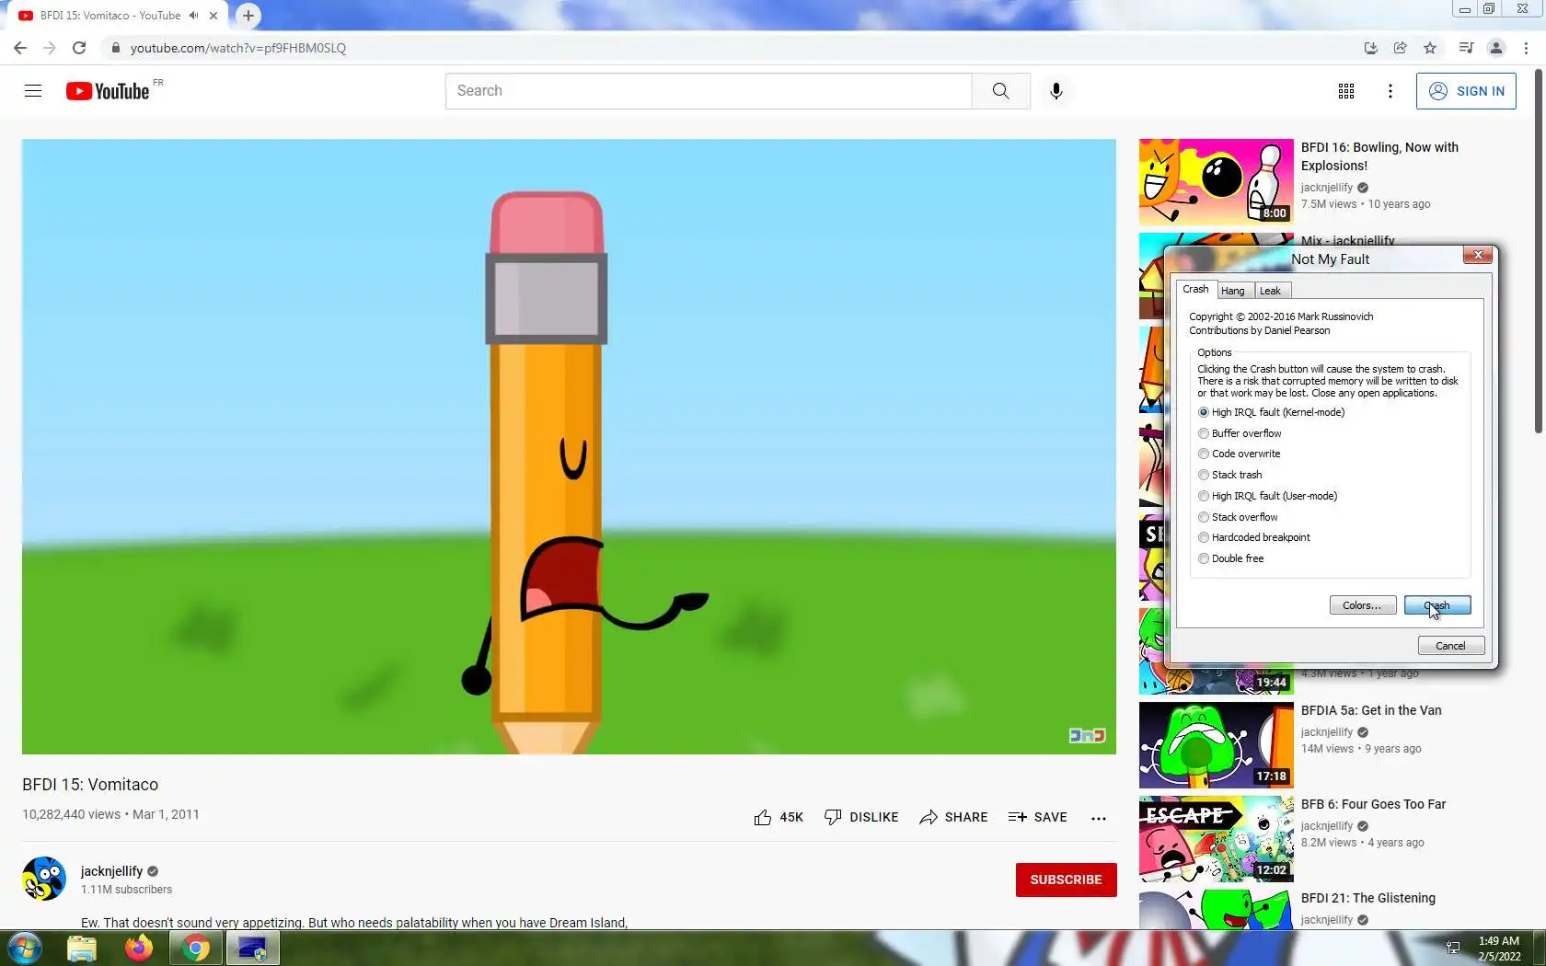Select High IRQL fault (Kernel-mode) option
Image resolution: width=1546 pixels, height=966 pixels.
click(1271, 412)
